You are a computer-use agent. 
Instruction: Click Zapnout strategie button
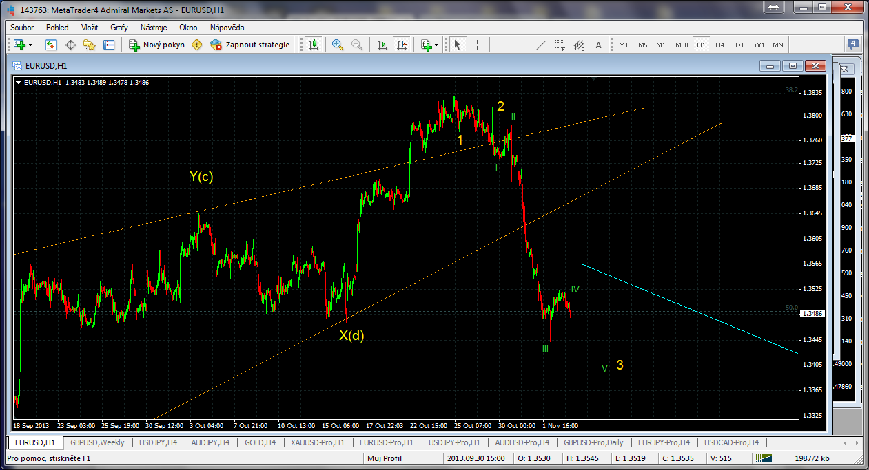(x=250, y=45)
